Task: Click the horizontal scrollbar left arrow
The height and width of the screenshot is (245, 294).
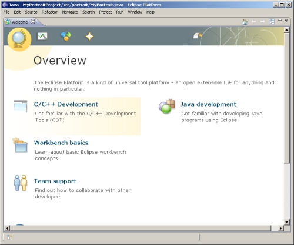Action: pos(7,228)
